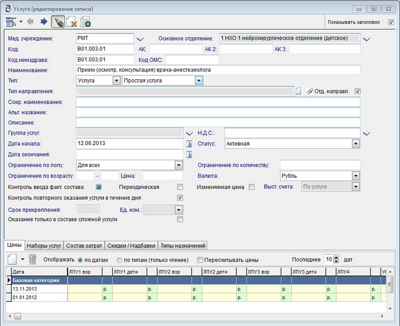Open the Валюта dropdown showing Рубль
The width and height of the screenshot is (400, 326).
pos(356,176)
